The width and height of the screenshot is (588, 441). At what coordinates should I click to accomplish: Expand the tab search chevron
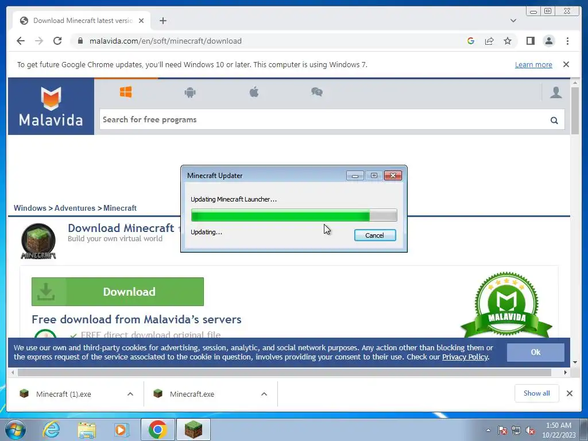(x=513, y=21)
